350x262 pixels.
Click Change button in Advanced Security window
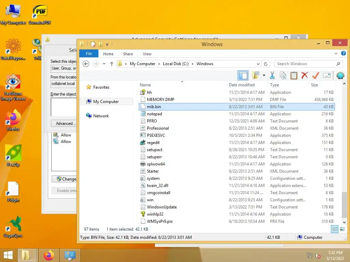pos(65,179)
